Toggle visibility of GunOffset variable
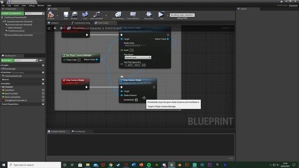The image size is (299, 168). click(43, 90)
